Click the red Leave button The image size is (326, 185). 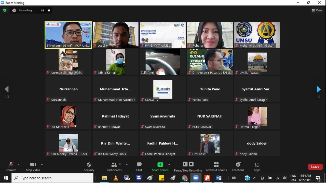click(315, 167)
